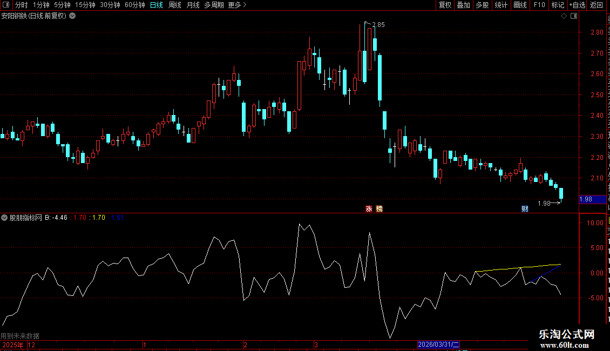This screenshot has height=351, width=610.
Task: Click the blue 1.51 indicator value
Action: click(x=118, y=218)
